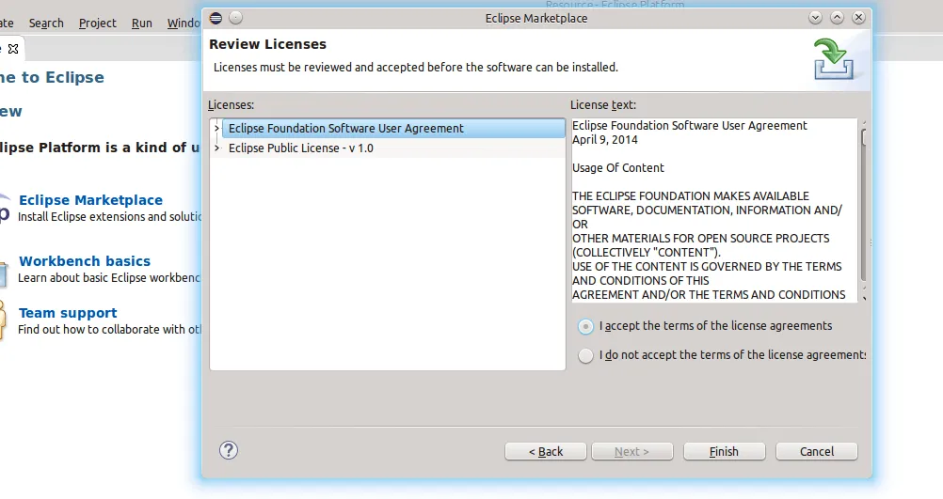Click the help question mark icon
The width and height of the screenshot is (943, 499).
pyautogui.click(x=229, y=450)
